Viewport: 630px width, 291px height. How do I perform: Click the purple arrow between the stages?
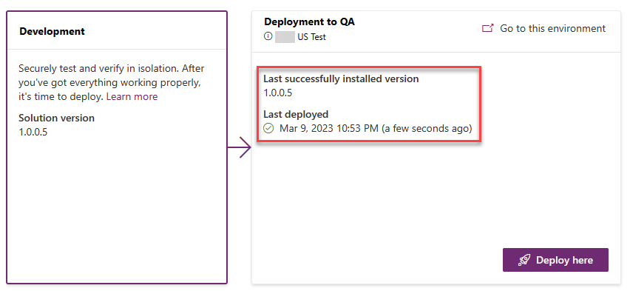(240, 147)
